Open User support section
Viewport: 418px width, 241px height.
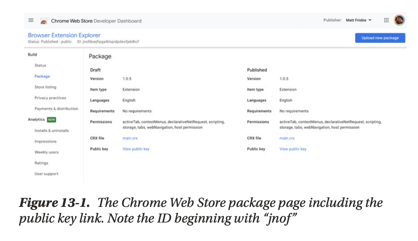pyautogui.click(x=46, y=174)
